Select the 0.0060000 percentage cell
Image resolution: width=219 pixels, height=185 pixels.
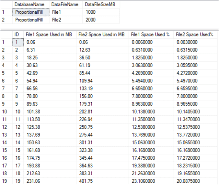click(151, 42)
